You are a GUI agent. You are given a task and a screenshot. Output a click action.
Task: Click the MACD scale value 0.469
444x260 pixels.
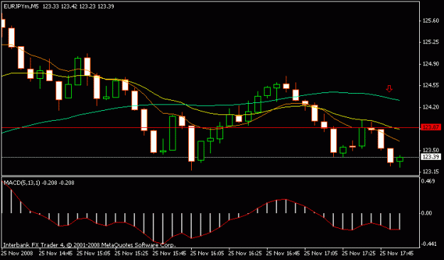(428, 181)
